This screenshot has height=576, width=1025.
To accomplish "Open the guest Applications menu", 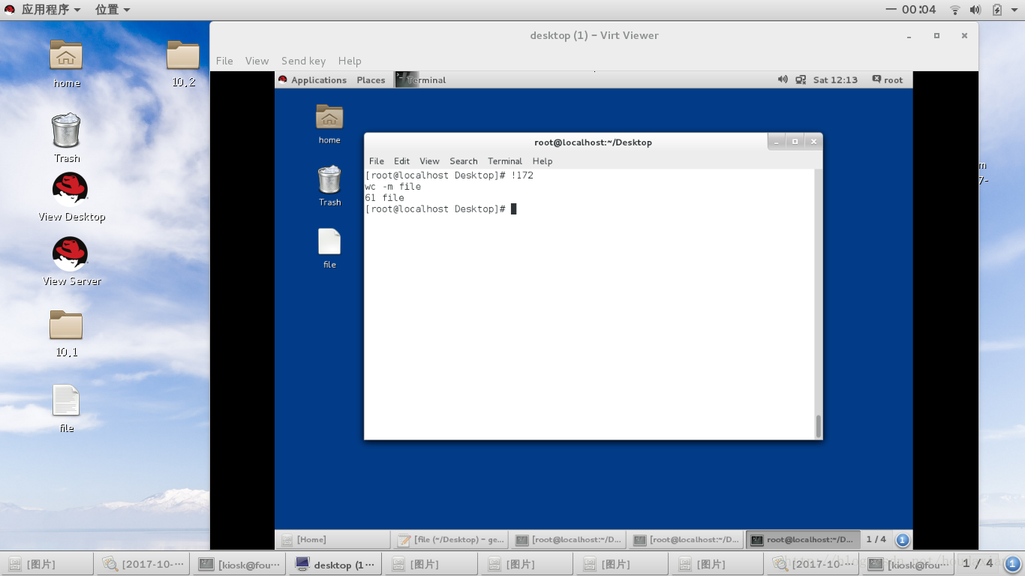I will coord(312,79).
